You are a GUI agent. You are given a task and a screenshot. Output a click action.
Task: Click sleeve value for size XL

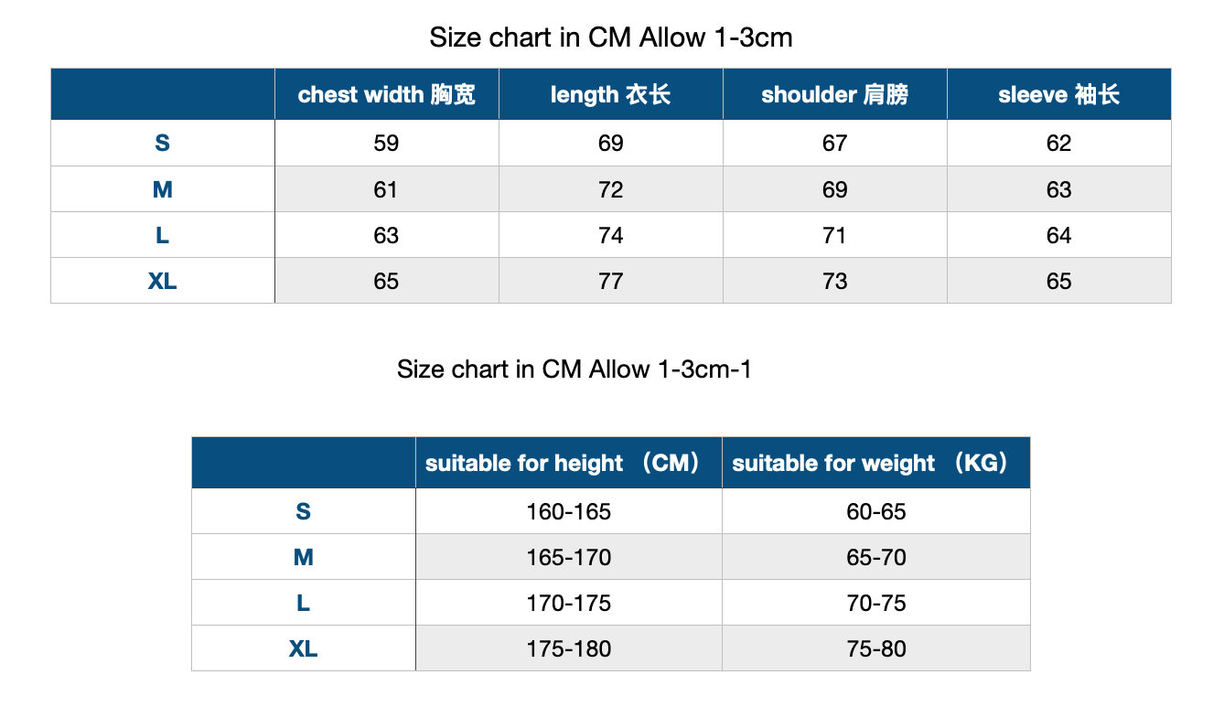coord(1058,281)
